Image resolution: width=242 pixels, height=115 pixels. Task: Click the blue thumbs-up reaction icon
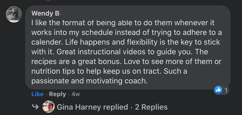pyautogui.click(x=218, y=90)
